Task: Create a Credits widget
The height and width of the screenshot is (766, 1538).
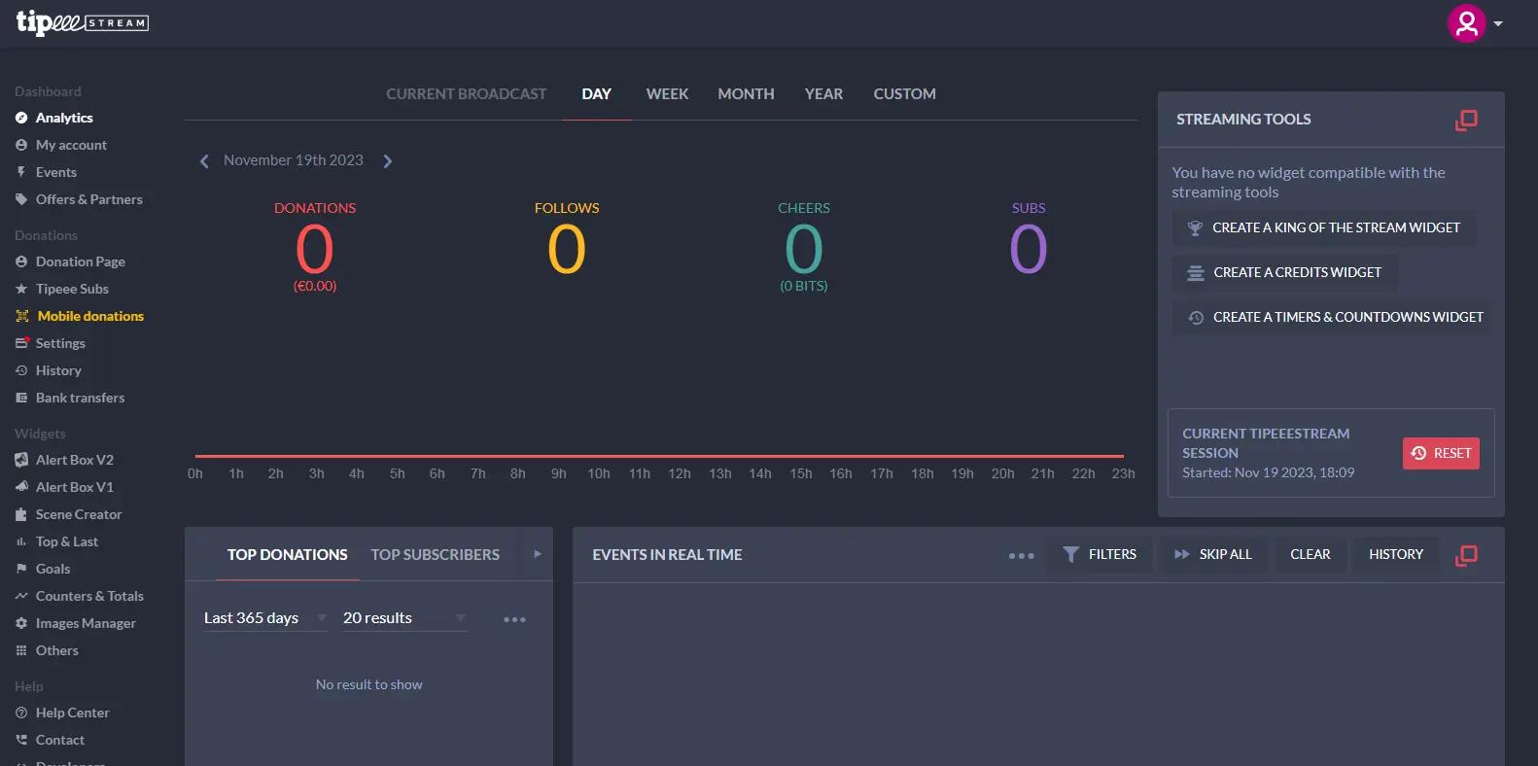Action: 1284,272
